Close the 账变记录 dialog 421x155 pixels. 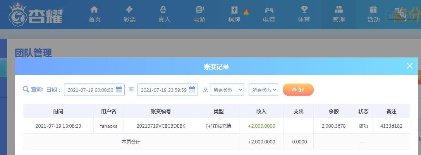[410, 66]
